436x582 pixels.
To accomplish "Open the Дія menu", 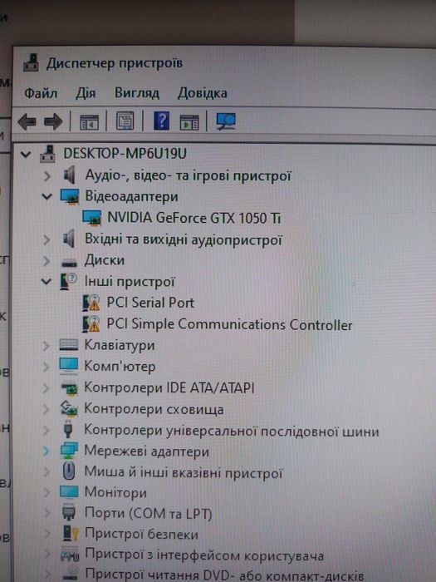I will (86, 93).
